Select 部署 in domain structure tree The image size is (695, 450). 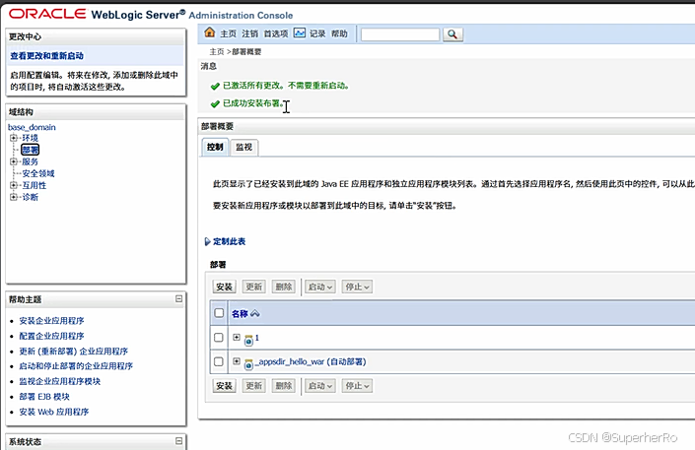coord(31,150)
